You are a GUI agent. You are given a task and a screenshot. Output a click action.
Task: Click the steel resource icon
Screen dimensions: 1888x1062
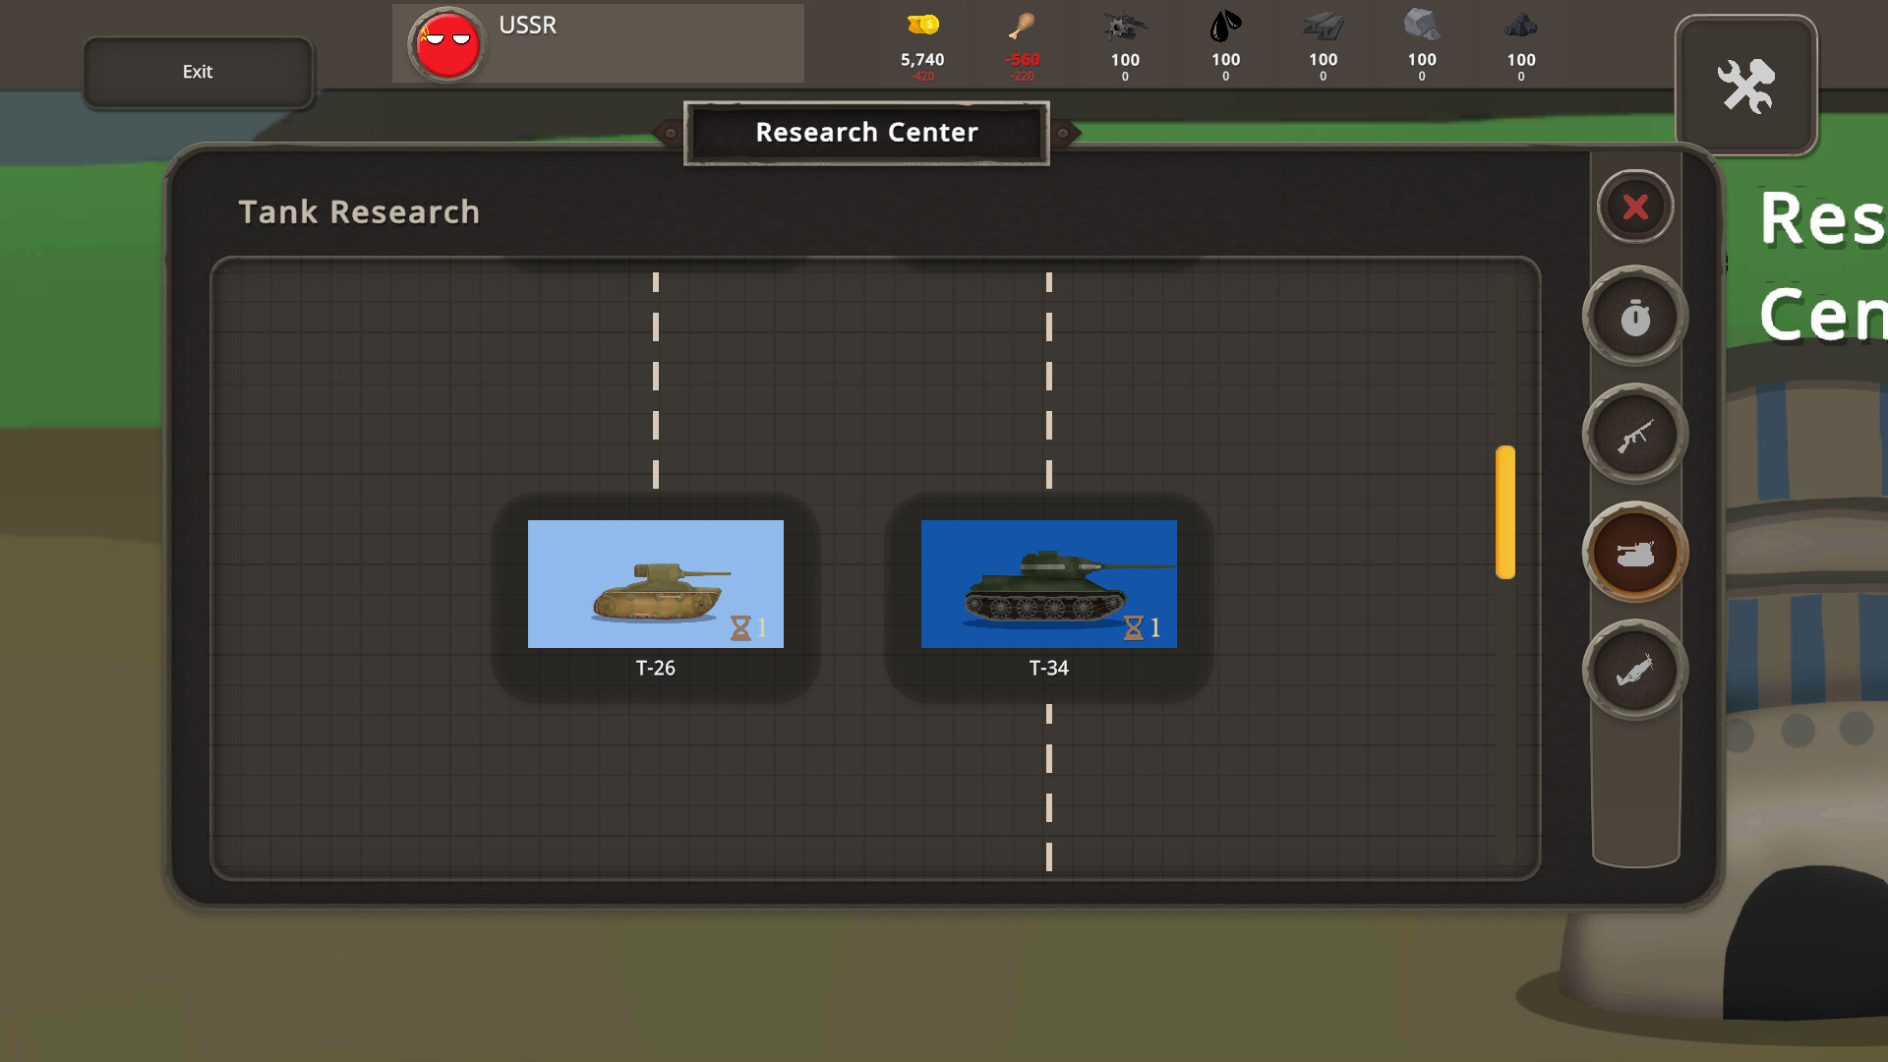[1323, 25]
